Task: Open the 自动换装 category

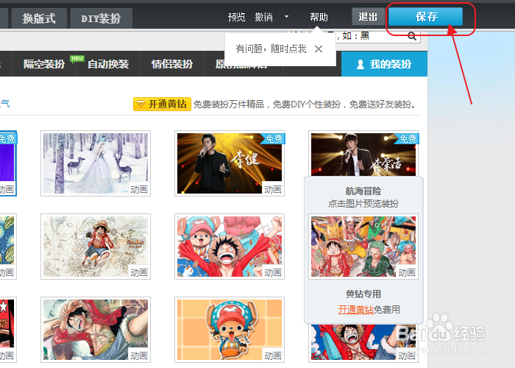Action: coord(108,64)
